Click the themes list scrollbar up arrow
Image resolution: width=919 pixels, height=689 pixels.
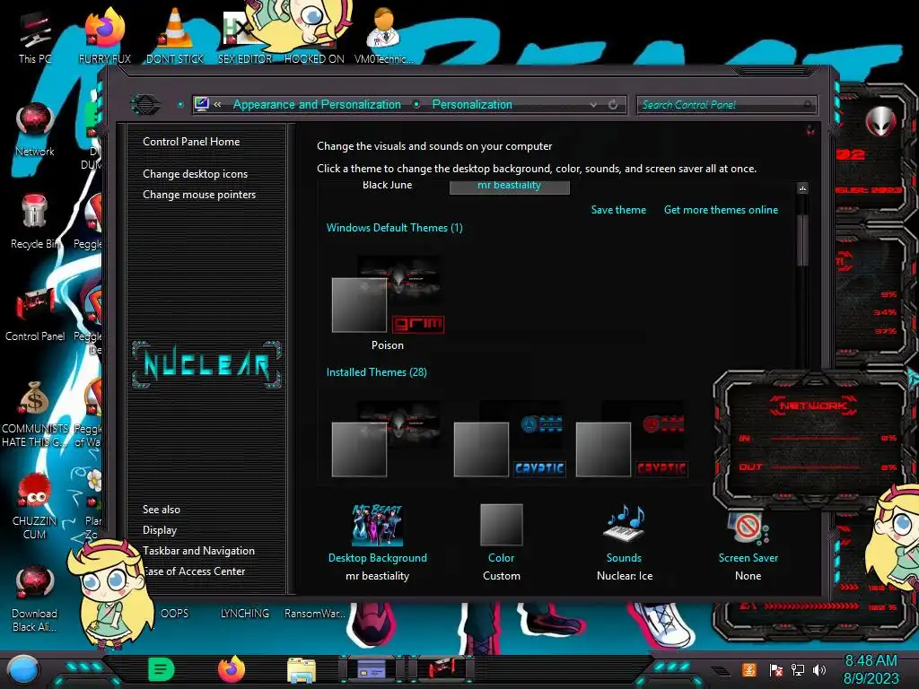pyautogui.click(x=802, y=188)
